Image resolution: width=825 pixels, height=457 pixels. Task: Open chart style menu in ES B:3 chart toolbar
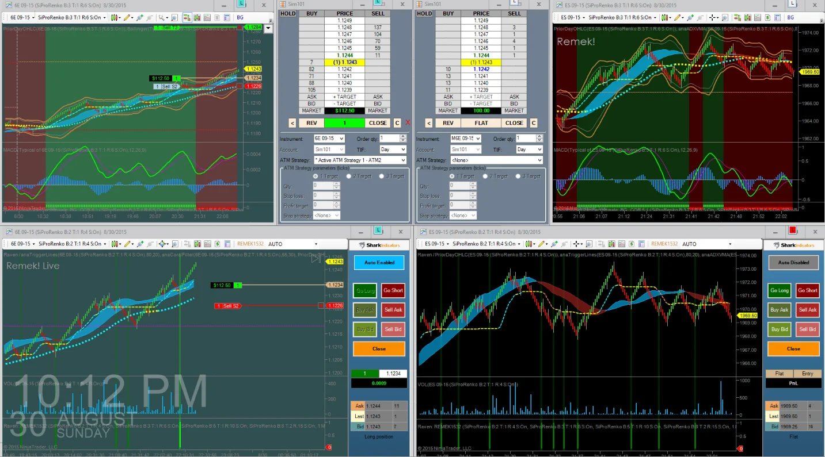click(x=666, y=18)
